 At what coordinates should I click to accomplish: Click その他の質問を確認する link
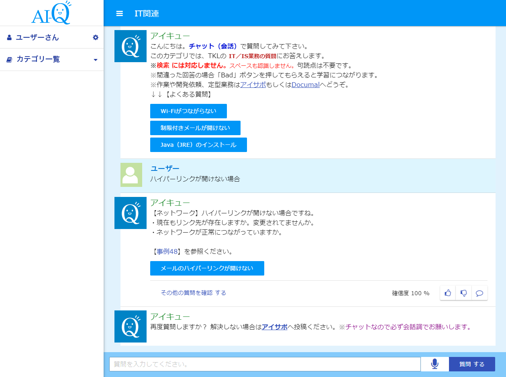pos(193,293)
